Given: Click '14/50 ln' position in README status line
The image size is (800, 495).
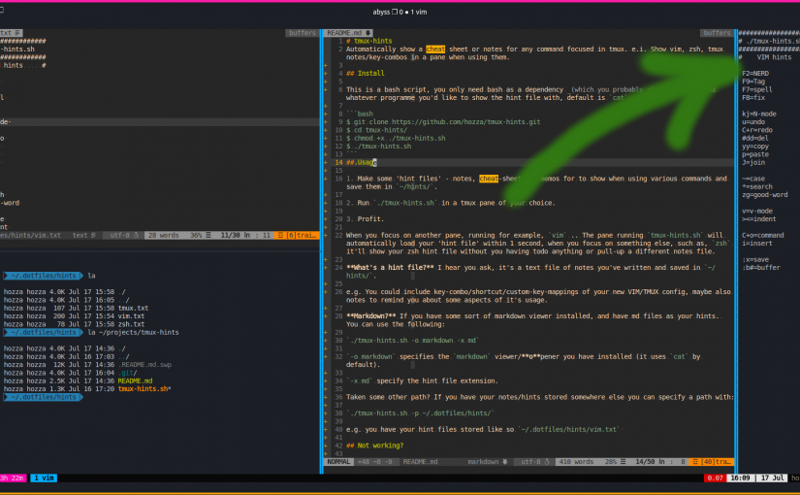Looking at the screenshot, I should click(x=650, y=462).
